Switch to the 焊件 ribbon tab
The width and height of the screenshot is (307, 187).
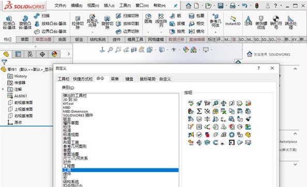[x=116, y=39]
